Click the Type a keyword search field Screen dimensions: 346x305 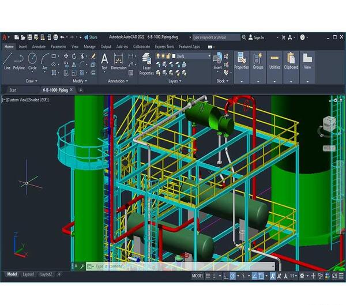[216, 37]
